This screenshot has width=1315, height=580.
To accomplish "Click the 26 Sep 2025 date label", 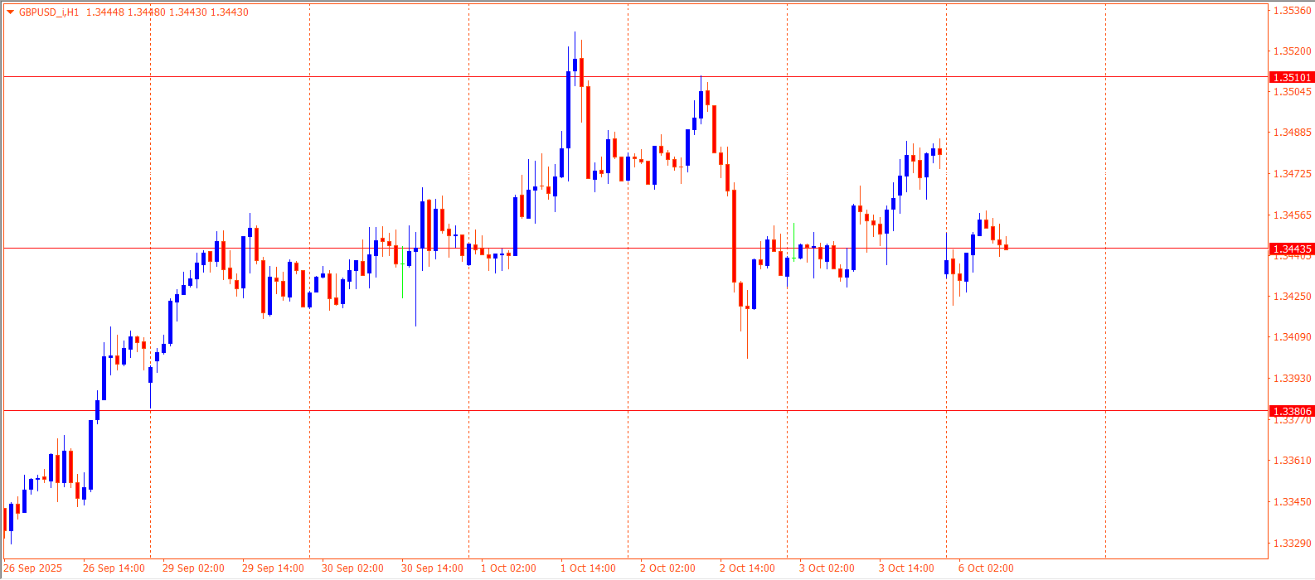I will 32,568.
